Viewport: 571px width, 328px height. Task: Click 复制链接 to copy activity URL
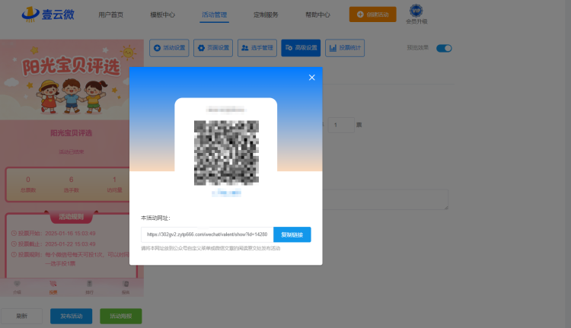click(x=292, y=235)
